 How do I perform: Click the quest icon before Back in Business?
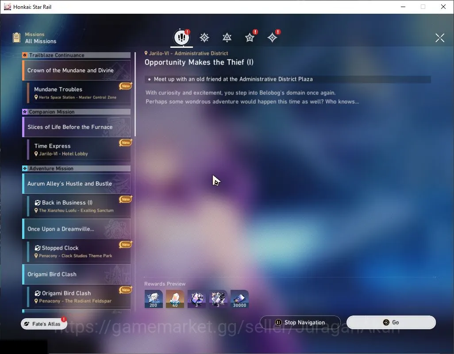pyautogui.click(x=38, y=203)
